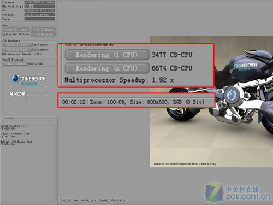Click the enlarged Rendering (x CPU) button in red box
Screen dimensions: 273x205
point(107,68)
